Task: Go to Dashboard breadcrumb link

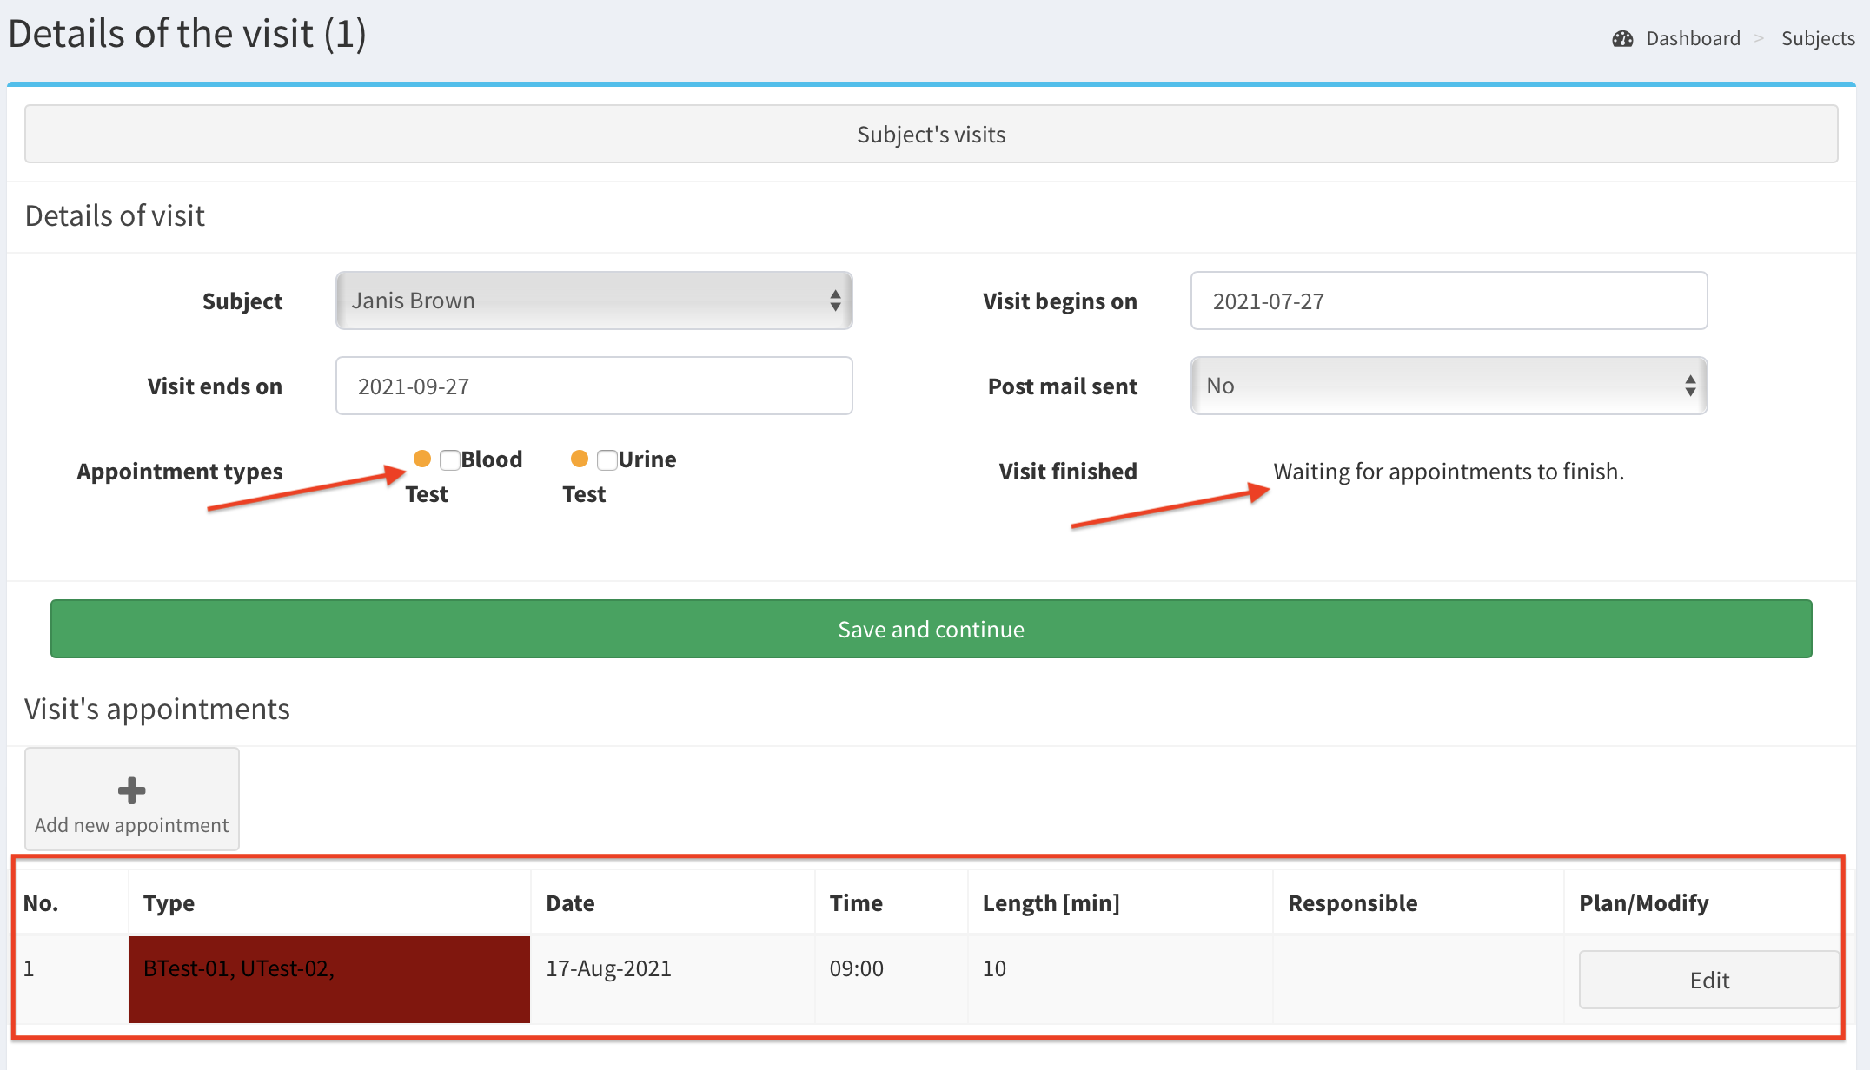Action: 1693,38
